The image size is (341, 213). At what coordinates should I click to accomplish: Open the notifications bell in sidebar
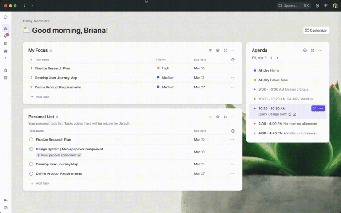[6, 36]
